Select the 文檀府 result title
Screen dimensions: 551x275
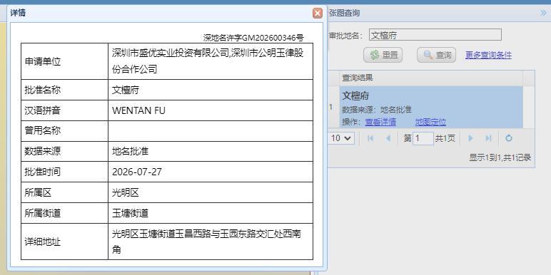tap(355, 96)
